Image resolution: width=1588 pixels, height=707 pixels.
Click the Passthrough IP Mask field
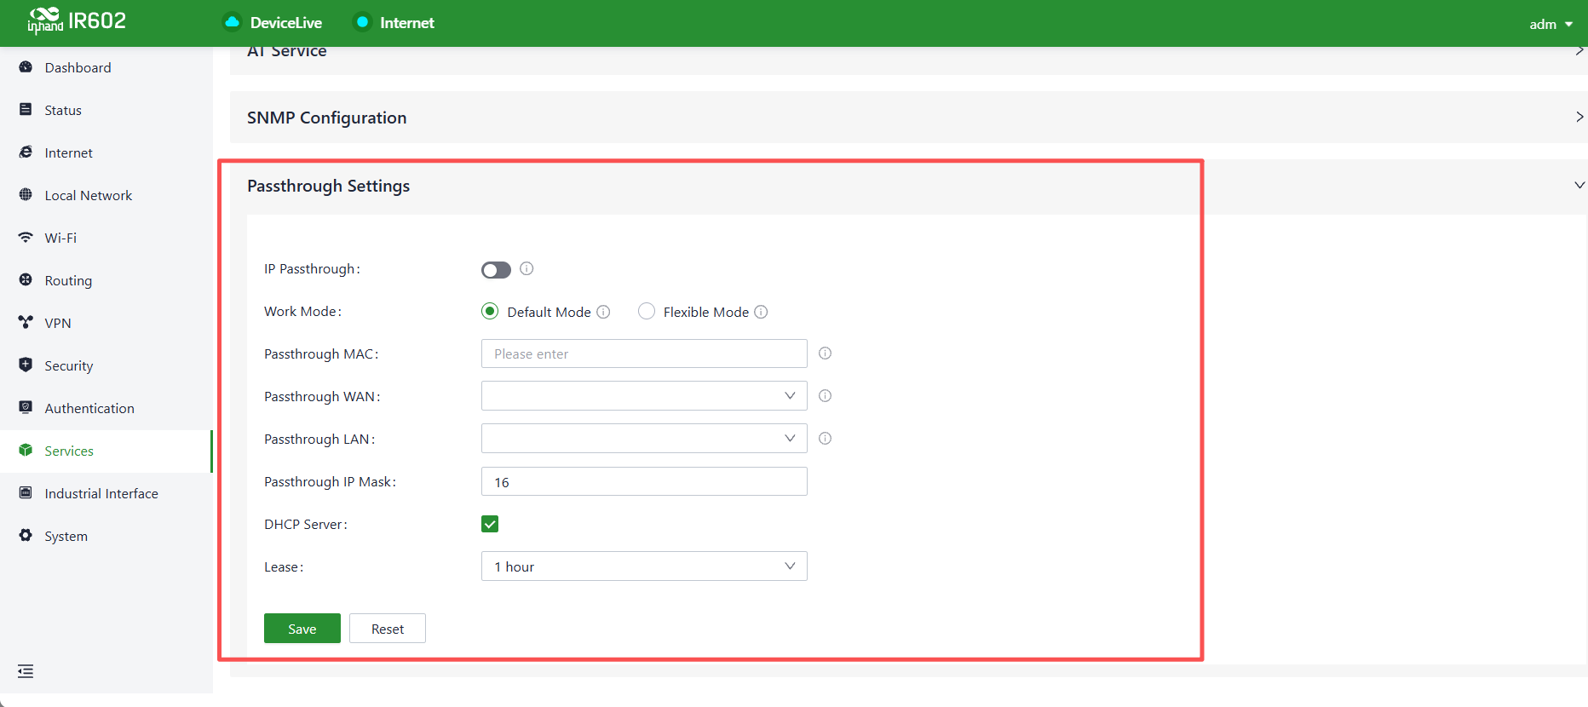tap(644, 481)
